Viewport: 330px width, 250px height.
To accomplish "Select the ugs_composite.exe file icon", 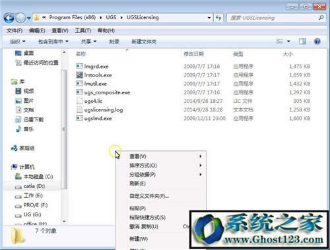I will pyautogui.click(x=79, y=92).
